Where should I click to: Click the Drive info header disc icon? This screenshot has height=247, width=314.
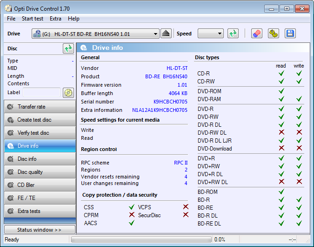coord(84,48)
